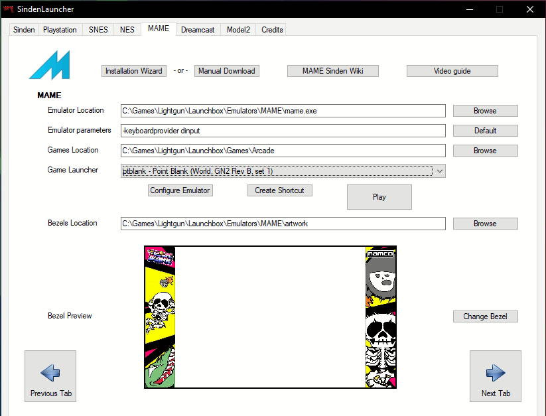The height and width of the screenshot is (416, 546).
Task: Switch to the Model2 tab
Action: 239,30
